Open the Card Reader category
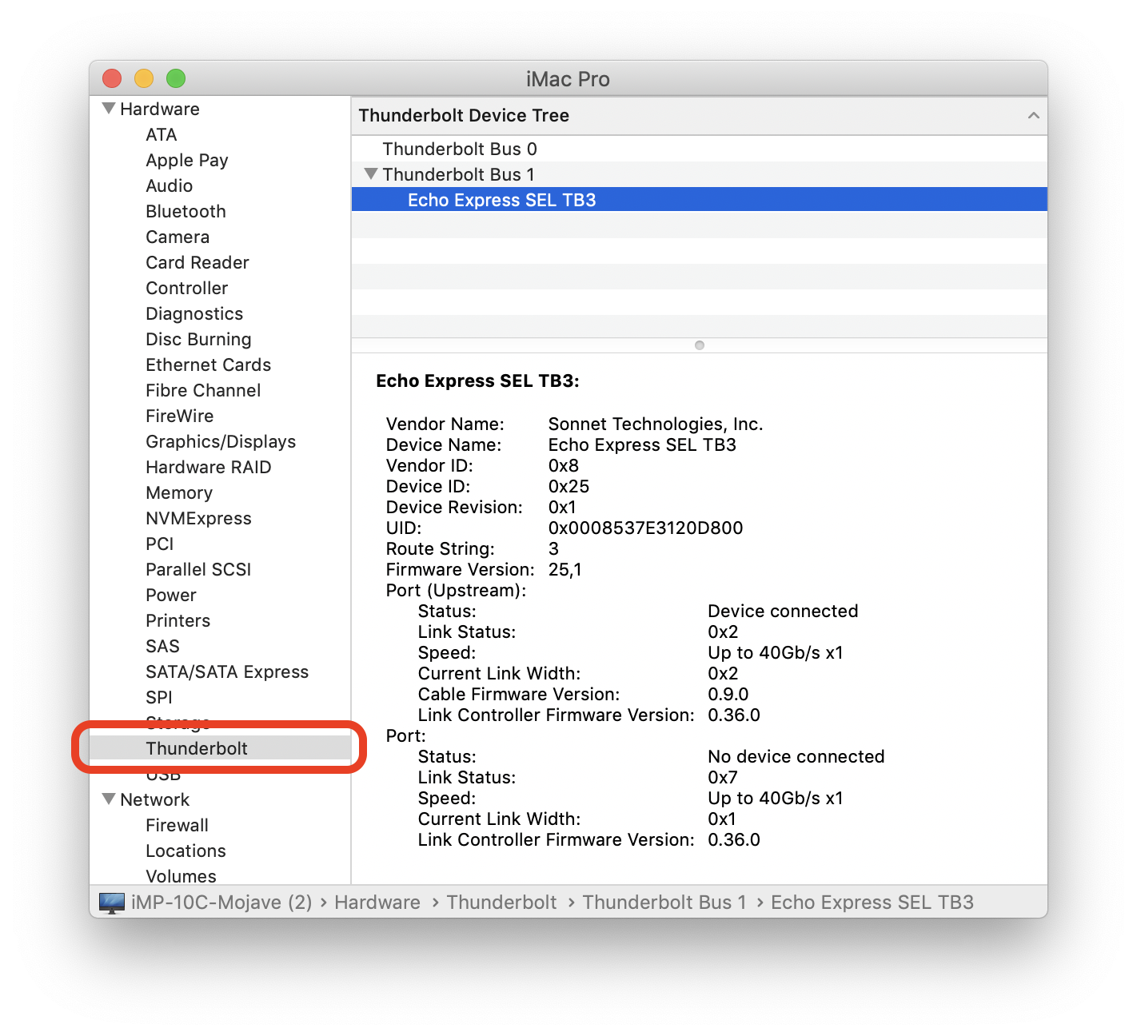The height and width of the screenshot is (1036, 1137). [197, 262]
